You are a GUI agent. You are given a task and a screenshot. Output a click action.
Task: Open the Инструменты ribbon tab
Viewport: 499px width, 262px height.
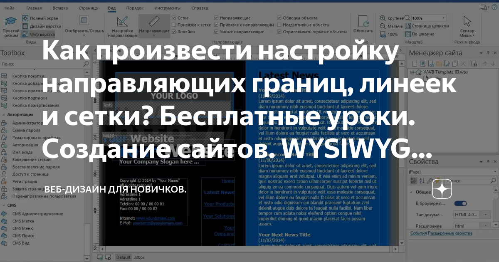coord(168,8)
